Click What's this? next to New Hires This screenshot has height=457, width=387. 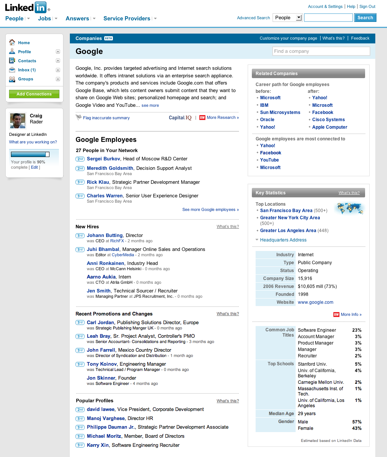(x=228, y=226)
